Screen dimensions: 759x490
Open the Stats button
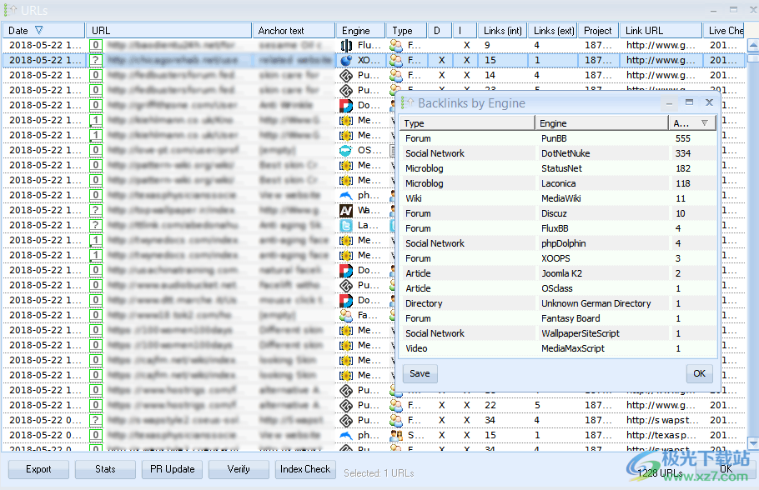pos(105,469)
